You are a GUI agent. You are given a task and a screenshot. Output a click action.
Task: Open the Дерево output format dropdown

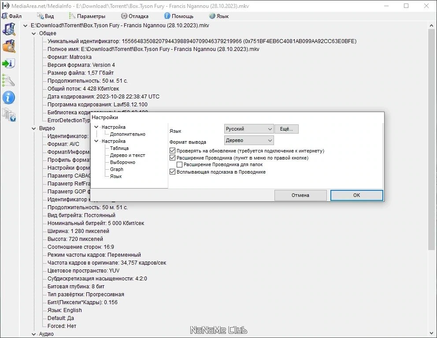tap(249, 140)
